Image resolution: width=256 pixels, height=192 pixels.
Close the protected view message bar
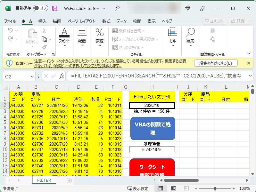(249, 63)
